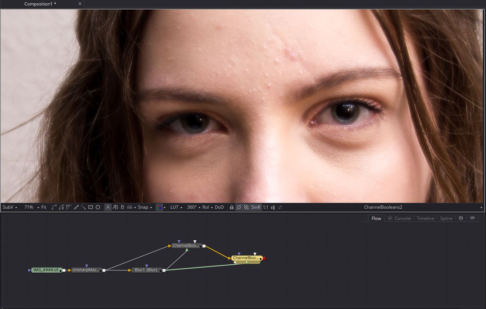Viewport: 486px width, 309px height.
Task: Show buffer A in the viewer
Action: tap(108, 207)
